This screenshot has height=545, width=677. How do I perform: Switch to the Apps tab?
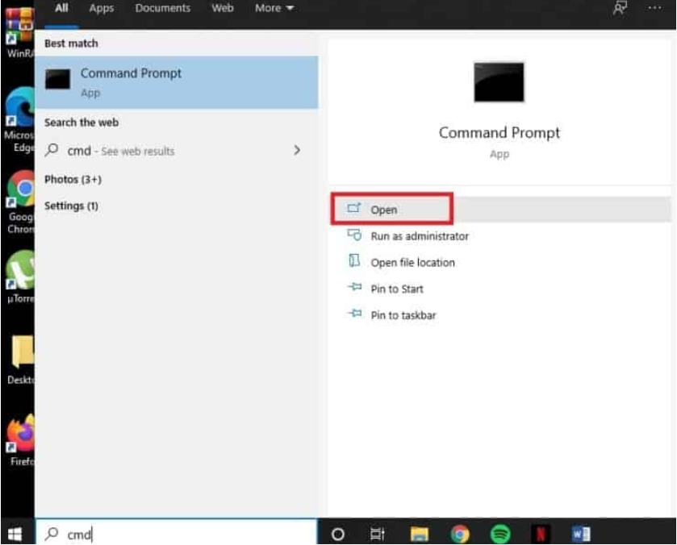tap(102, 8)
